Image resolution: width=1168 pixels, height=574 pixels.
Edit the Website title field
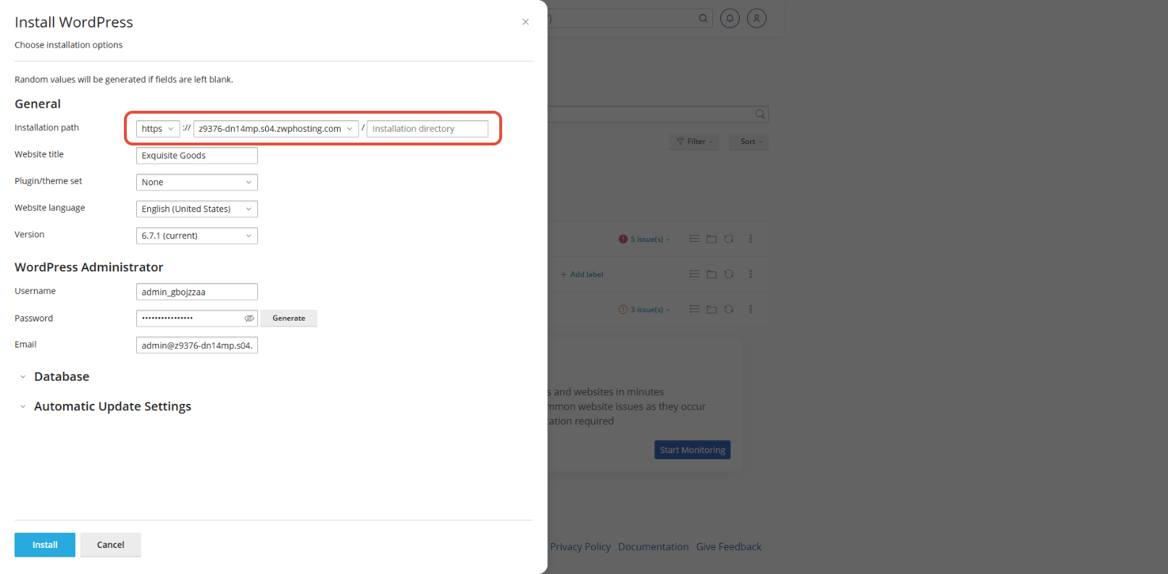pos(197,156)
